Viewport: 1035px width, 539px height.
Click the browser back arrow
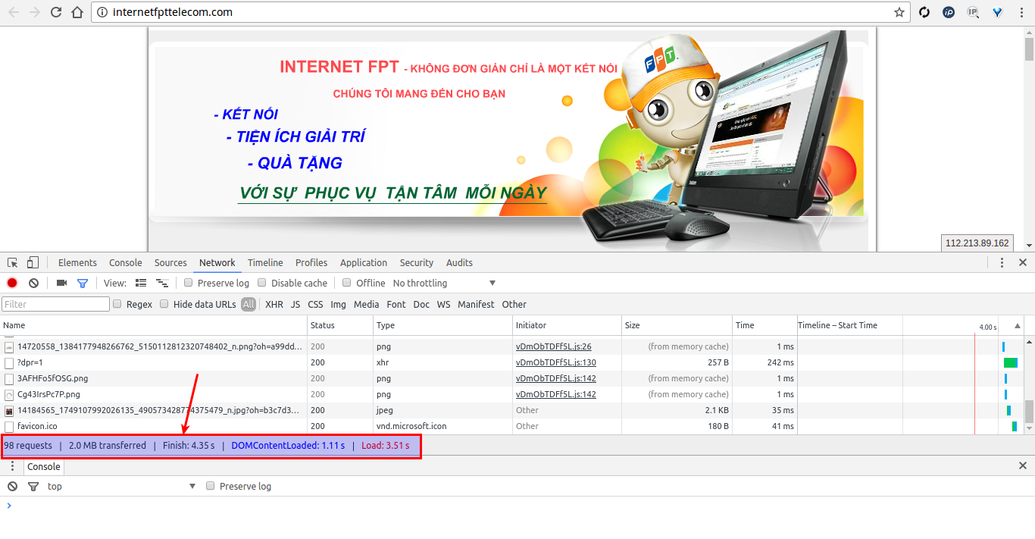point(14,12)
